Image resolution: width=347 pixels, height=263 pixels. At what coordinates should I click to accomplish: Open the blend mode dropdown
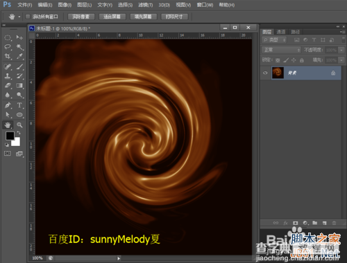coord(281,50)
